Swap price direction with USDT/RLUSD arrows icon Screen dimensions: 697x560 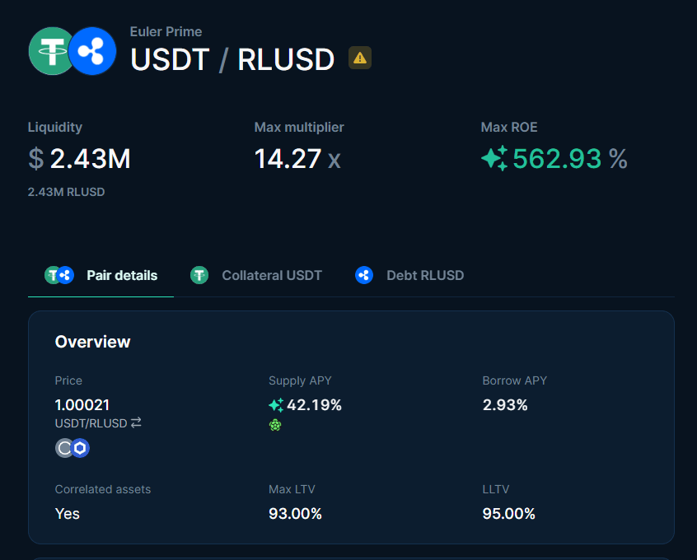point(136,422)
